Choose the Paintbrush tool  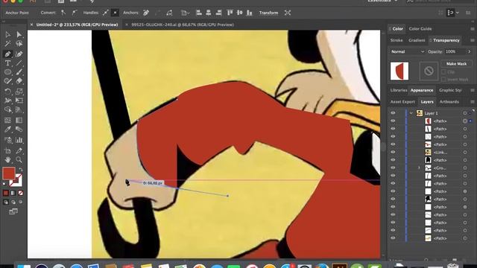[x=19, y=72]
